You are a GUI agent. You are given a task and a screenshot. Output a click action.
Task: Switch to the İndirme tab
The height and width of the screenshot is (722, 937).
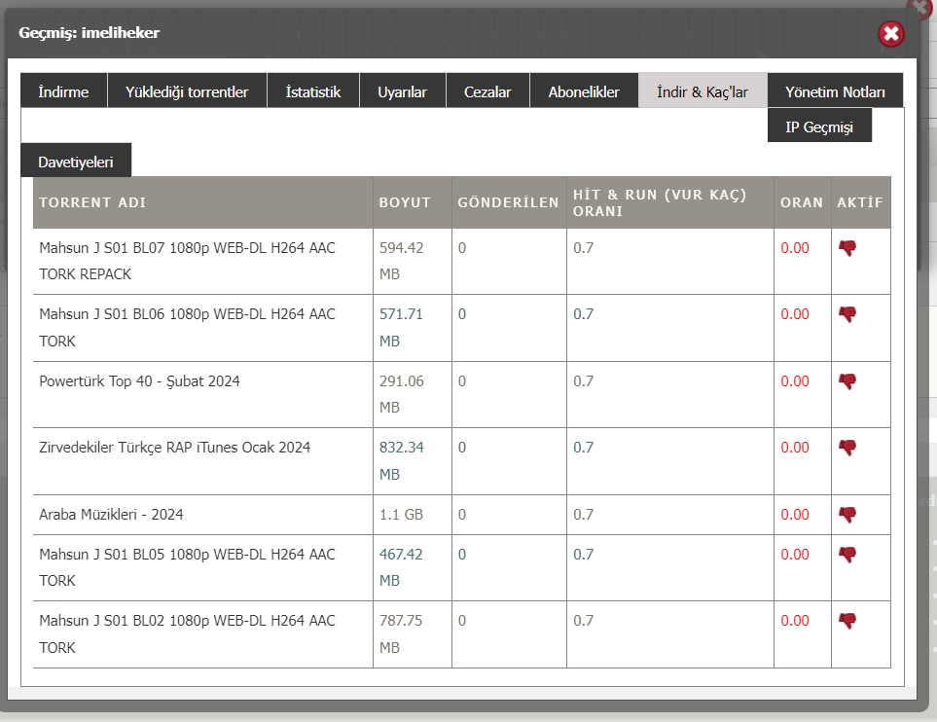point(63,91)
